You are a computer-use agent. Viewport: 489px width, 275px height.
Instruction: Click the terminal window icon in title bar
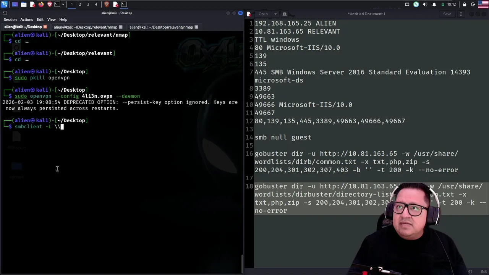[x=5, y=13]
